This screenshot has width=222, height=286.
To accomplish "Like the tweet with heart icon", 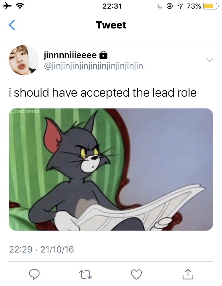I will point(136,274).
